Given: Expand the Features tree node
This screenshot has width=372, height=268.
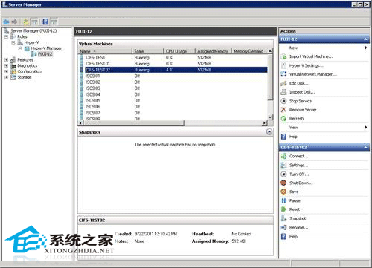Looking at the screenshot, I should tap(6, 60).
